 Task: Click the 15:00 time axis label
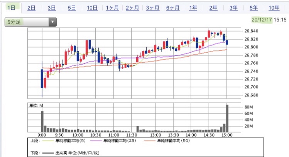pyautogui.click(x=227, y=135)
